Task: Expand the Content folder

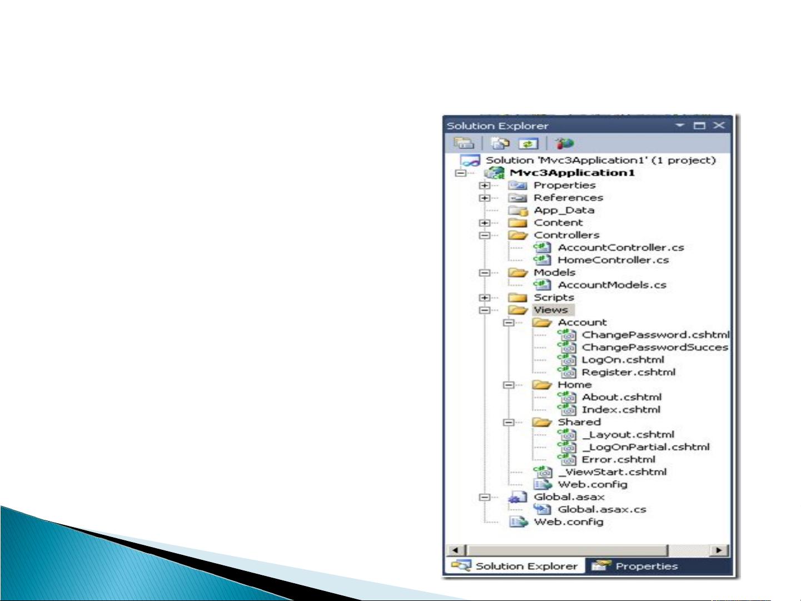Action: click(x=485, y=223)
